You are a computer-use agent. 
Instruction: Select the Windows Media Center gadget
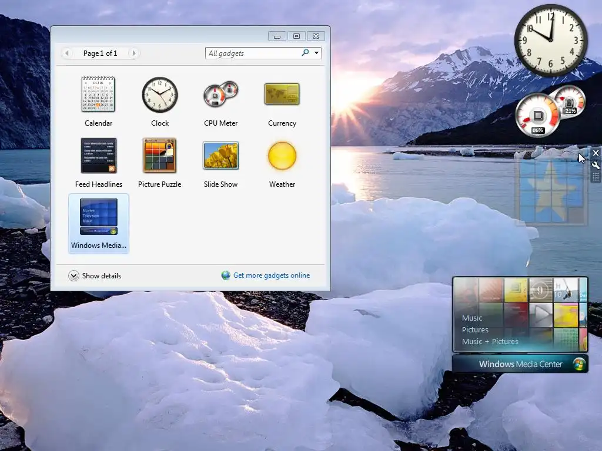click(x=99, y=223)
